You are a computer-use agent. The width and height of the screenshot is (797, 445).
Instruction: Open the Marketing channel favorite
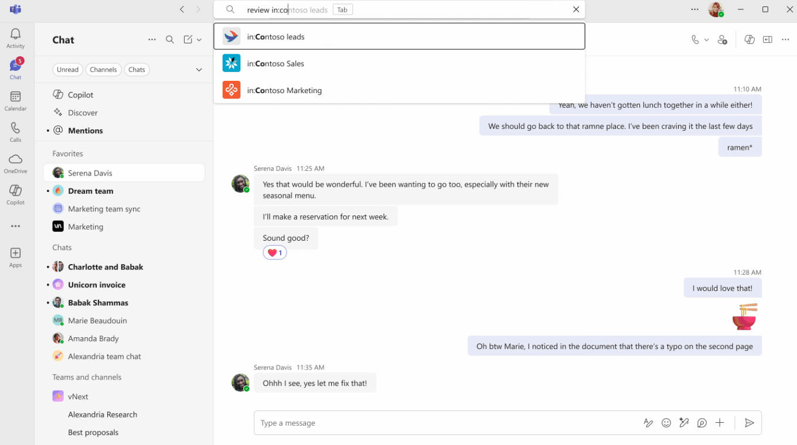tap(124, 227)
